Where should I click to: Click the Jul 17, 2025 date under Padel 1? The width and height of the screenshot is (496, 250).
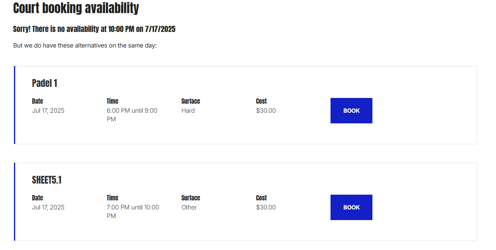48,111
